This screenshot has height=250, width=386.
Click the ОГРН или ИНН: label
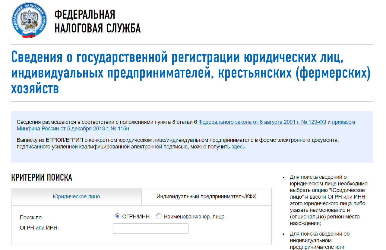point(39,228)
